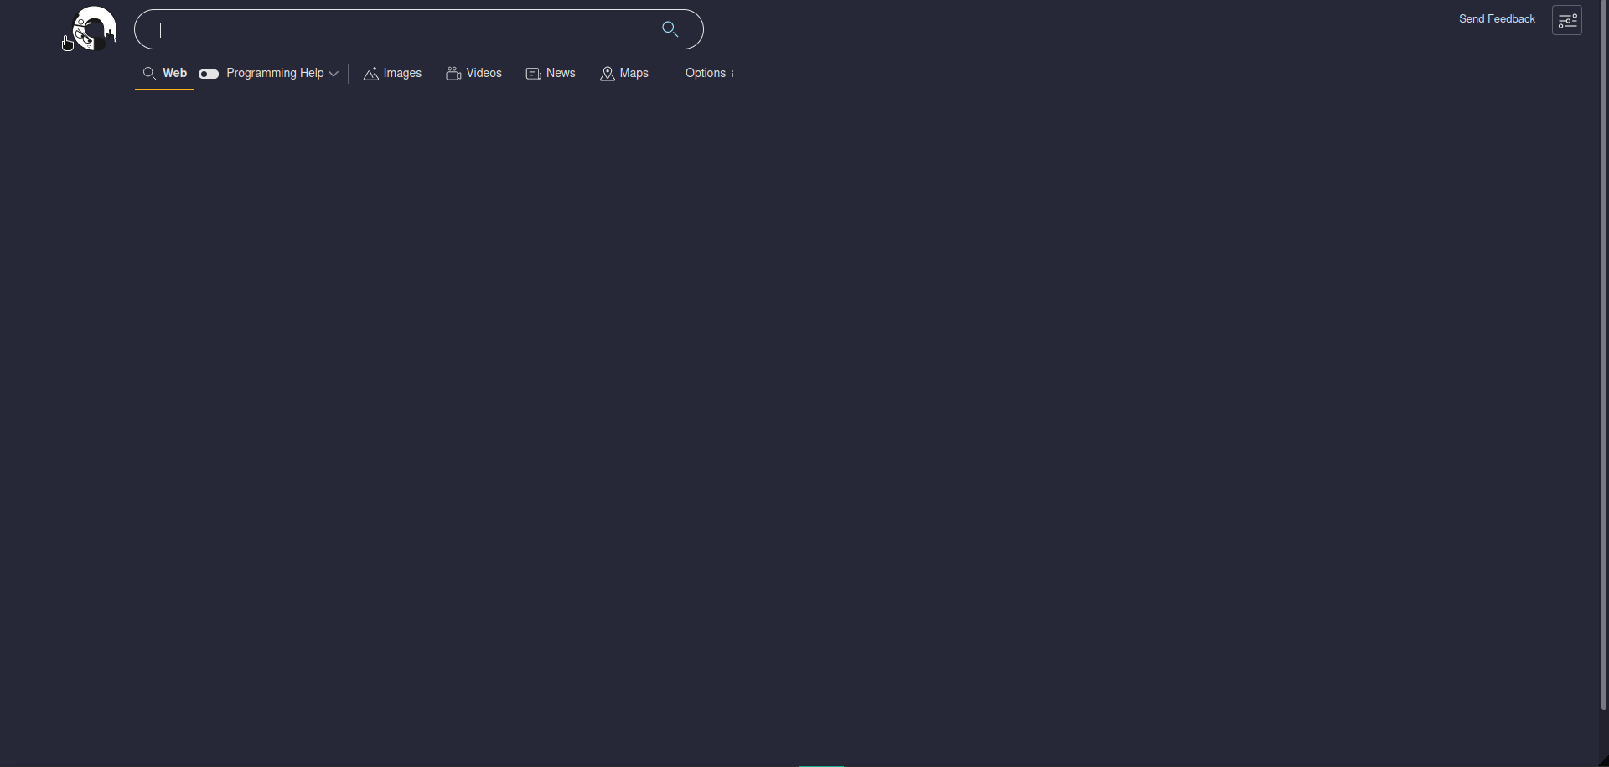
Task: Click the search engine mascot logo
Action: pyautogui.click(x=91, y=29)
